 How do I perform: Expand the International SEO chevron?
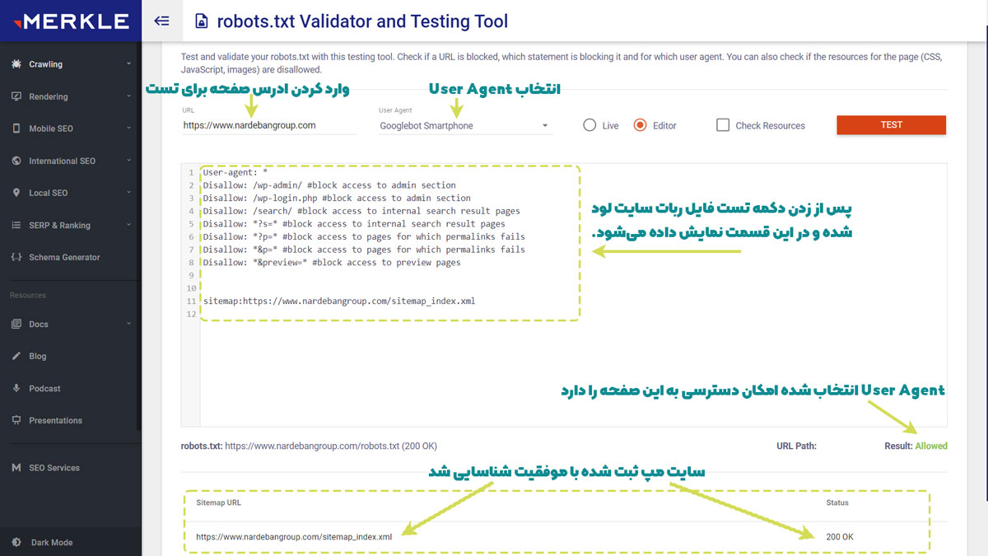[128, 161]
